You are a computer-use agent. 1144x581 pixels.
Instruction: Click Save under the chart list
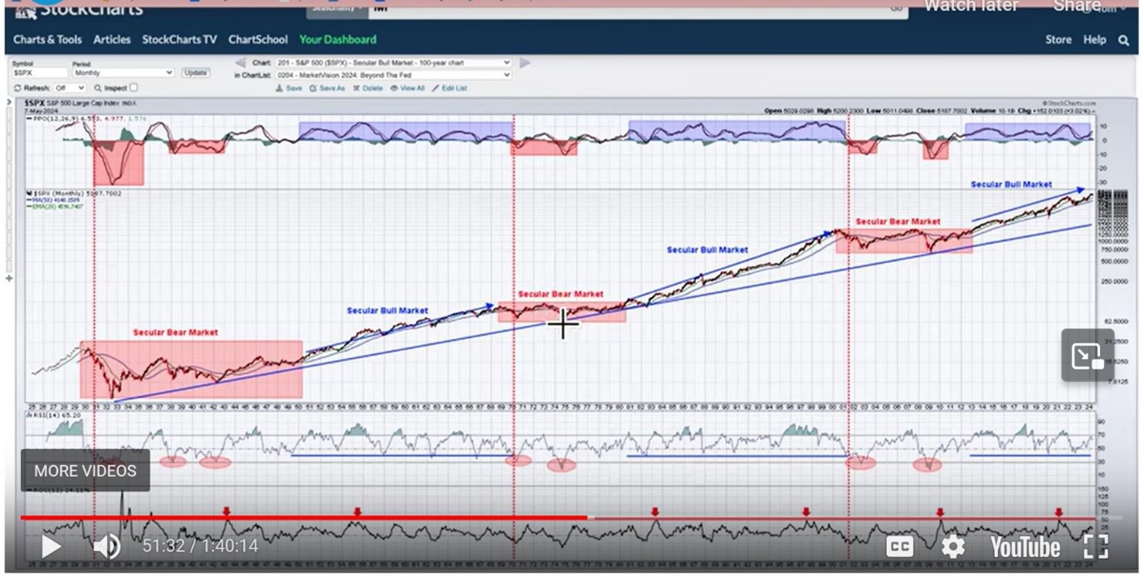(290, 88)
